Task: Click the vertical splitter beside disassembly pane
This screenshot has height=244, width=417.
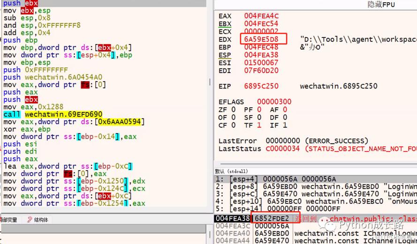Action: [210, 82]
